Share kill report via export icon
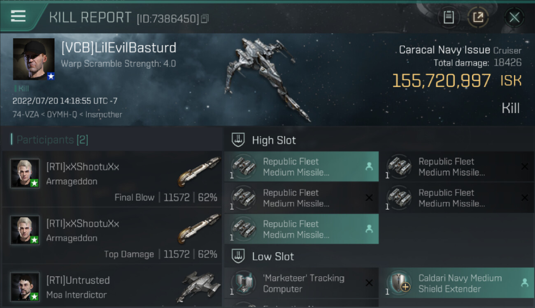The width and height of the screenshot is (535, 308). point(478,17)
